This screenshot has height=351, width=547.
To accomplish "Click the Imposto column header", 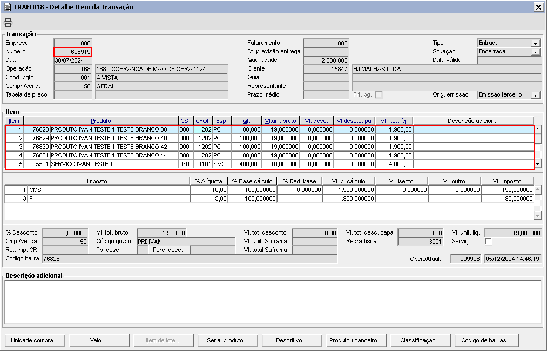I will click(x=97, y=181).
